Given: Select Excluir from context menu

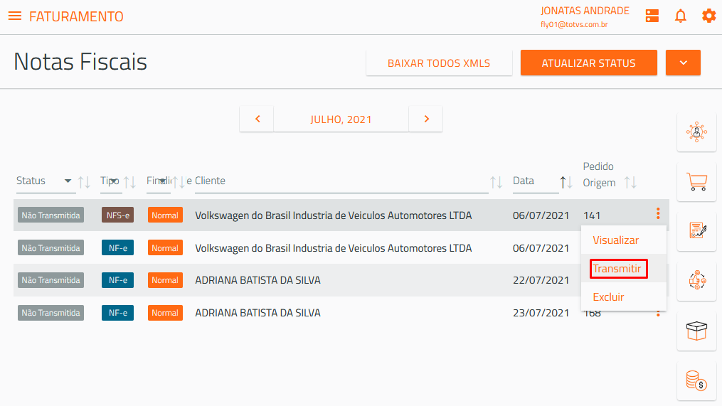Looking at the screenshot, I should tap(608, 297).
